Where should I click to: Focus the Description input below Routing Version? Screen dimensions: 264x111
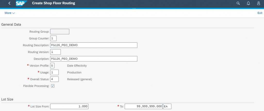point(94,59)
